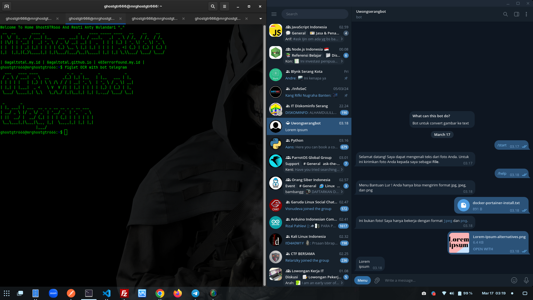Click the attach file paperclip icon
Image resolution: width=533 pixels, height=300 pixels.
(x=377, y=281)
